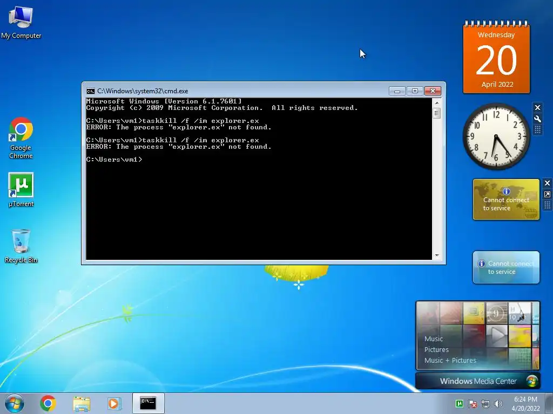Open My Computer desktop icon
The width and height of the screenshot is (553, 414).
[x=21, y=22]
